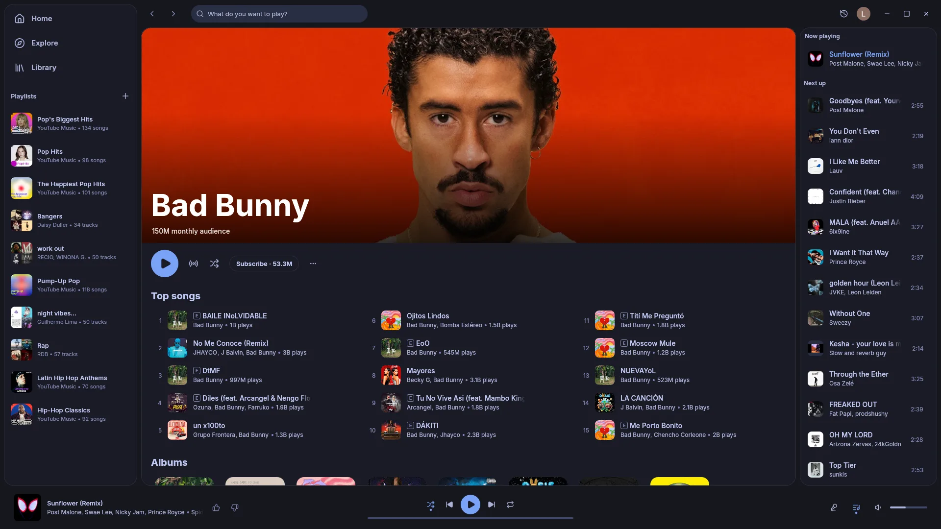Open the user profile avatar 'L'
The height and width of the screenshot is (529, 941).
click(x=864, y=14)
